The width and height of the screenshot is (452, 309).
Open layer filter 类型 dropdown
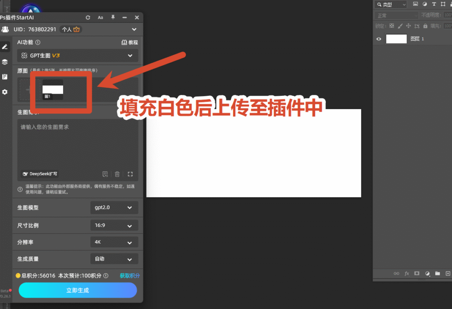click(392, 4)
